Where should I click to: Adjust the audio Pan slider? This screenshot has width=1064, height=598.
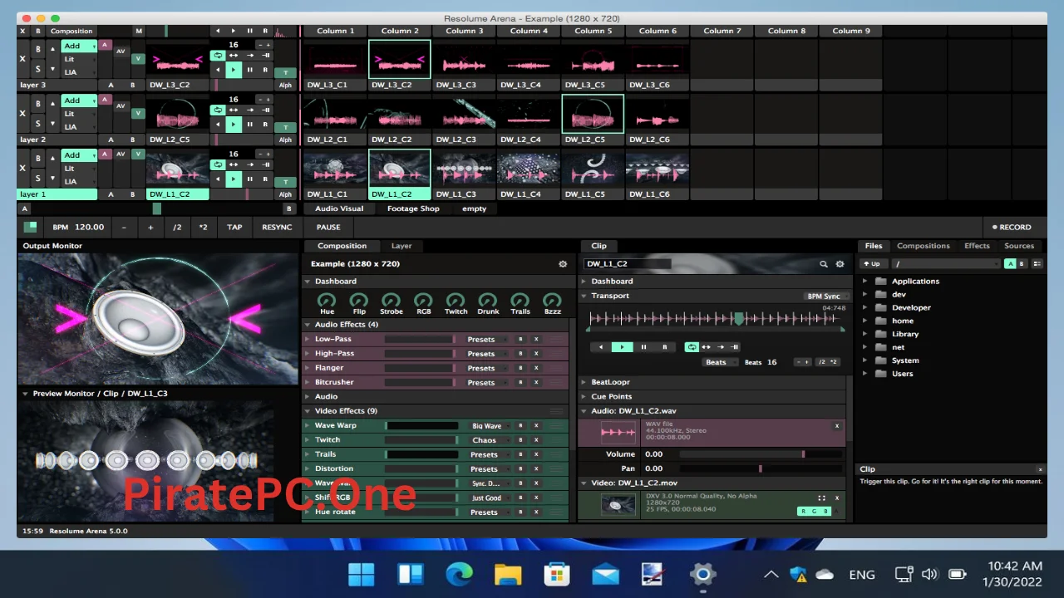761,468
